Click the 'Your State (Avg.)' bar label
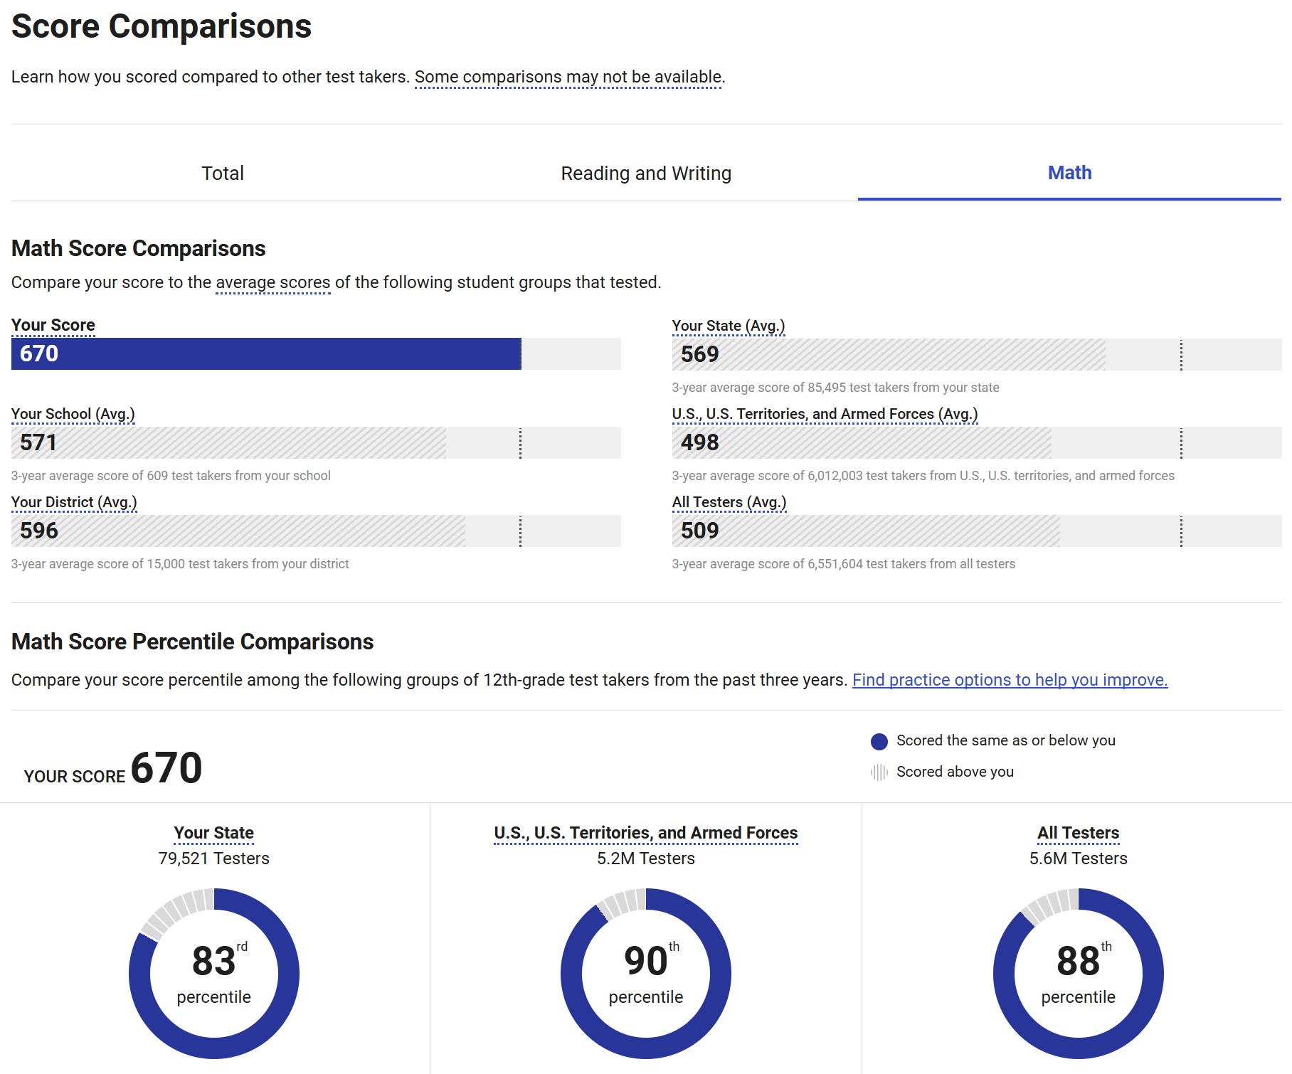This screenshot has width=1292, height=1074. pyautogui.click(x=729, y=326)
